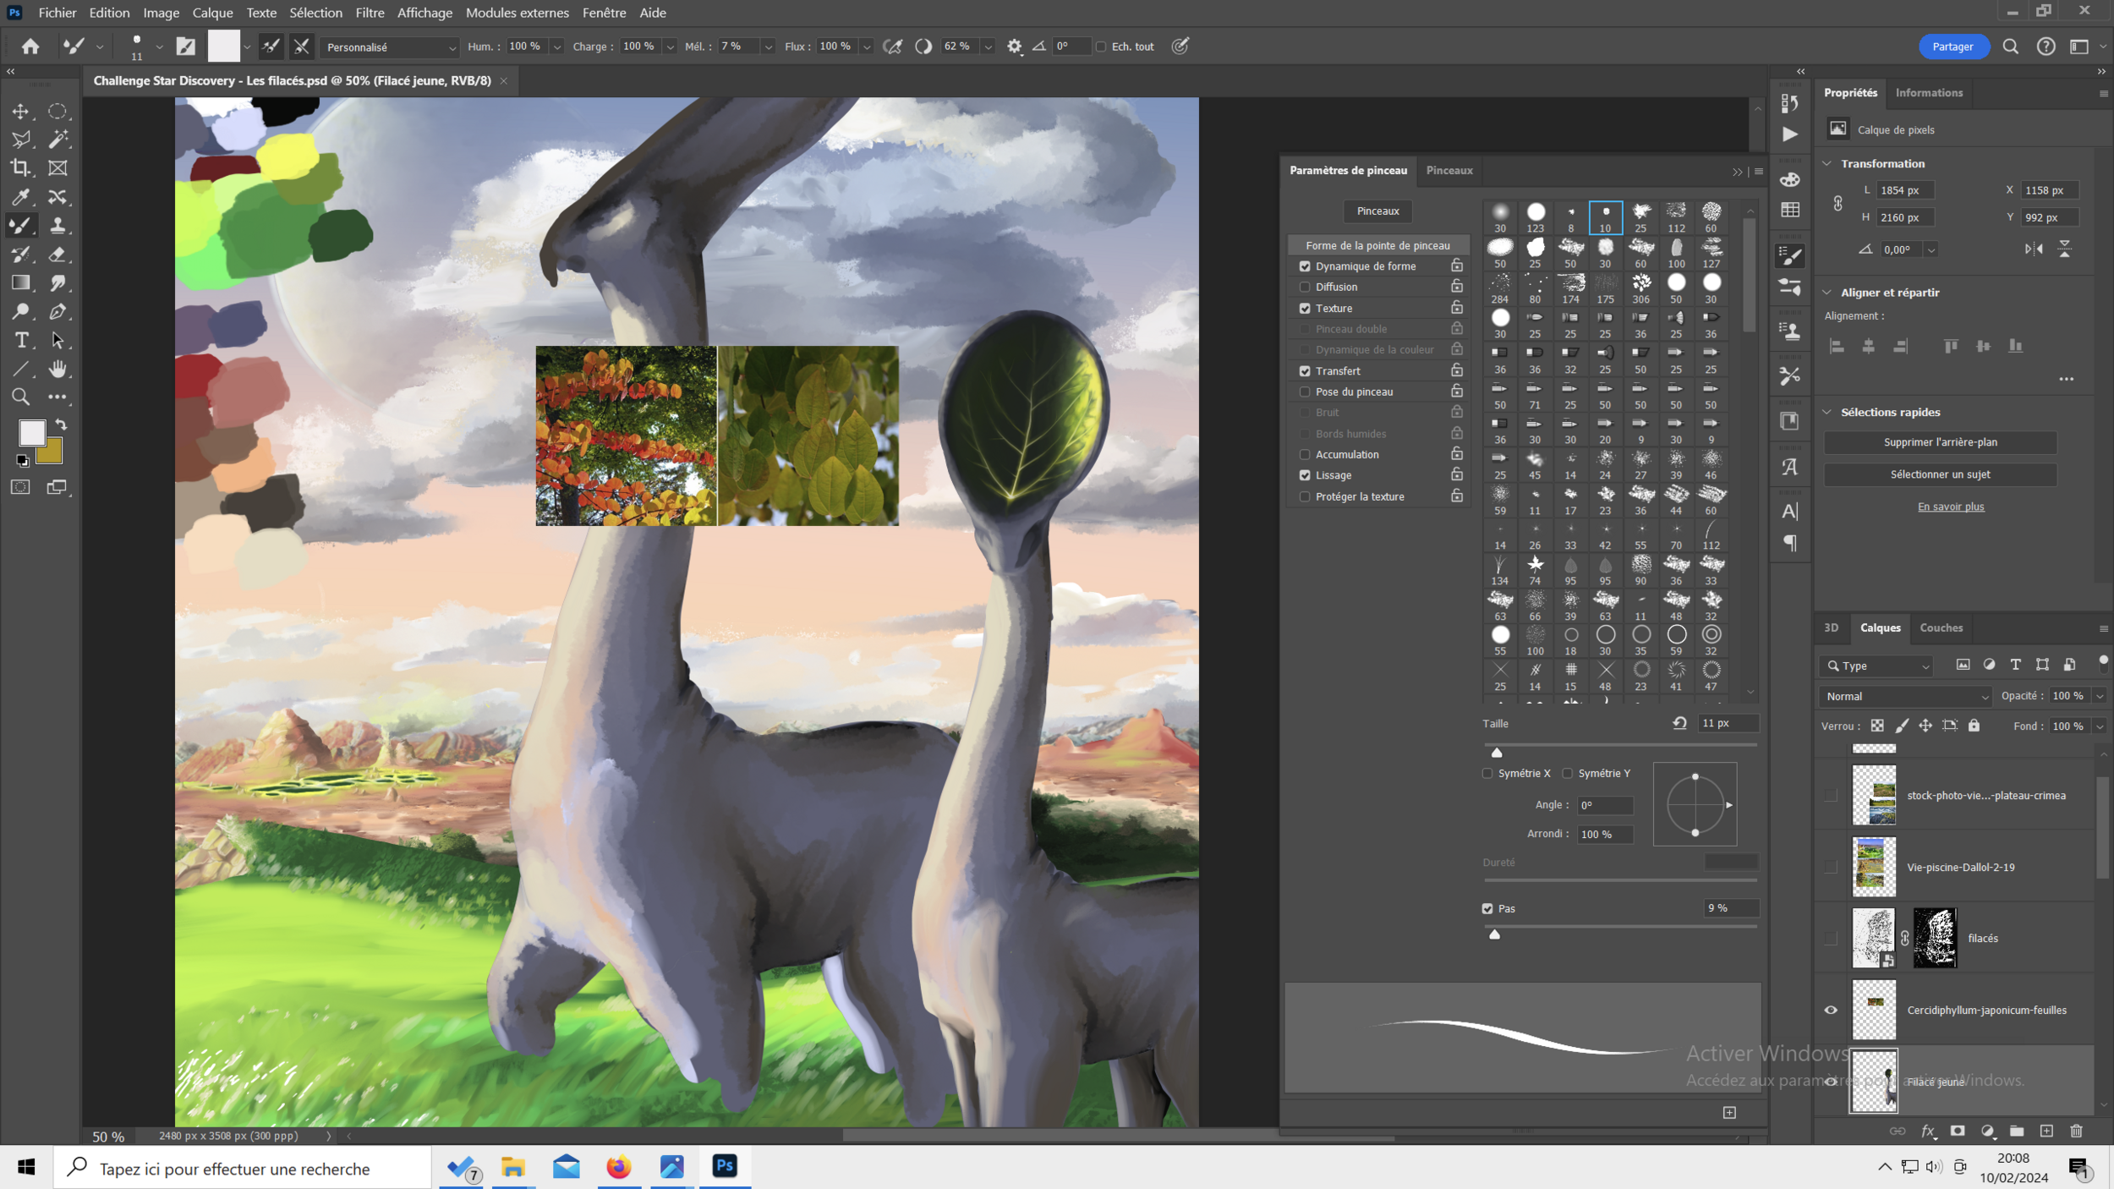Collapse the Aligner et répartir section
Screen dimensions: 2114x1189
[x=1827, y=293]
